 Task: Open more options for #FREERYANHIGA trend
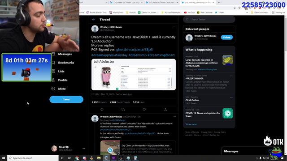coord(231,76)
